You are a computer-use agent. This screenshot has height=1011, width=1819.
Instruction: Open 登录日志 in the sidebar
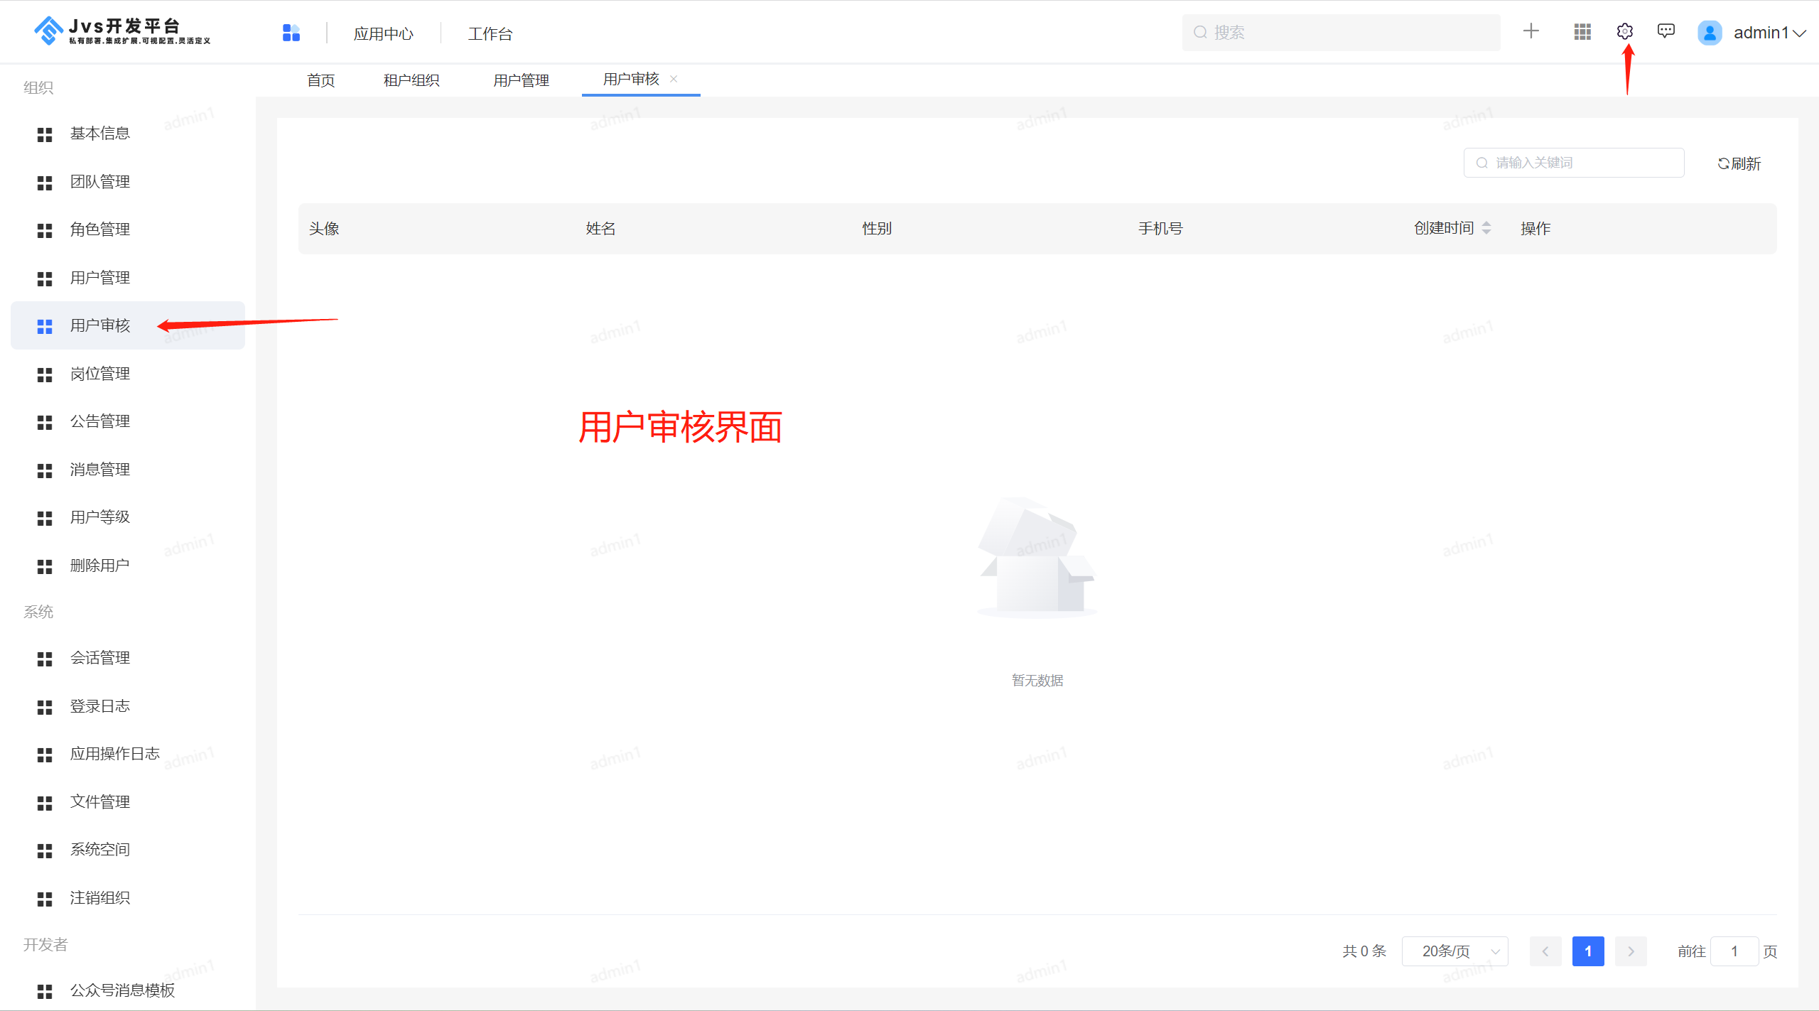click(99, 706)
